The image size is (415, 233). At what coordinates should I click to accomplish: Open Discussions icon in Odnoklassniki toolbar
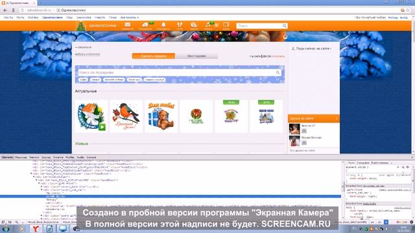click(145, 25)
